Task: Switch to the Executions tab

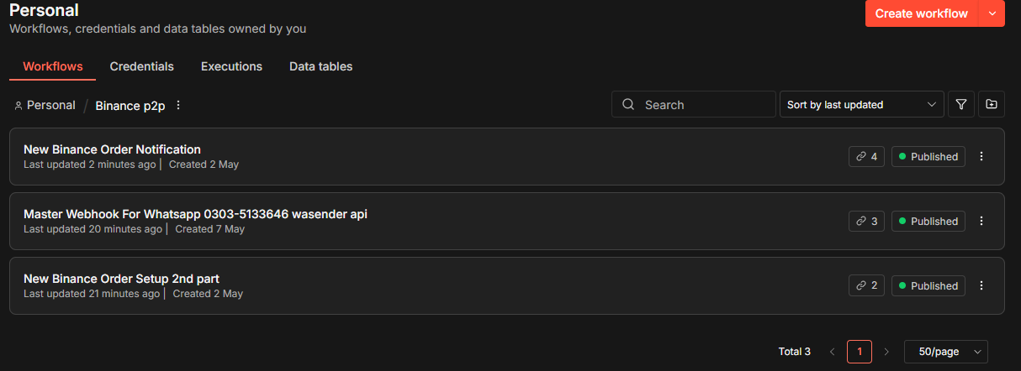Action: pos(231,66)
